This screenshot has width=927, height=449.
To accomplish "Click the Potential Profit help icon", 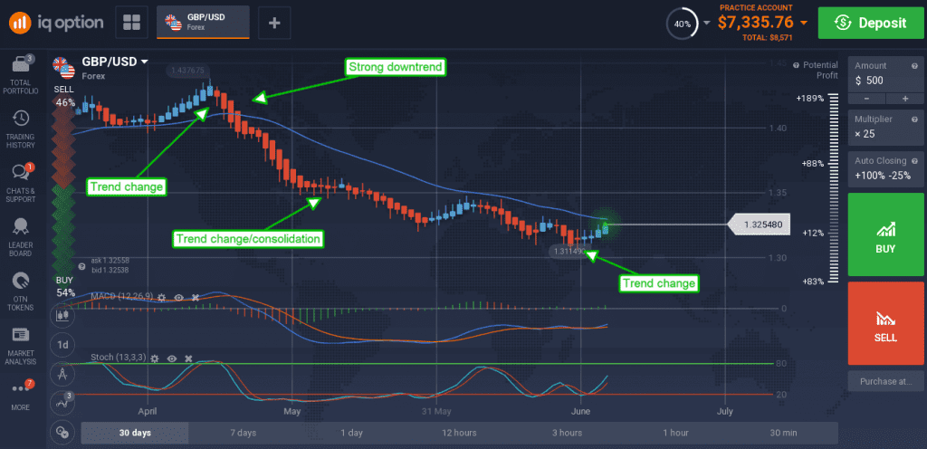I will tap(796, 65).
